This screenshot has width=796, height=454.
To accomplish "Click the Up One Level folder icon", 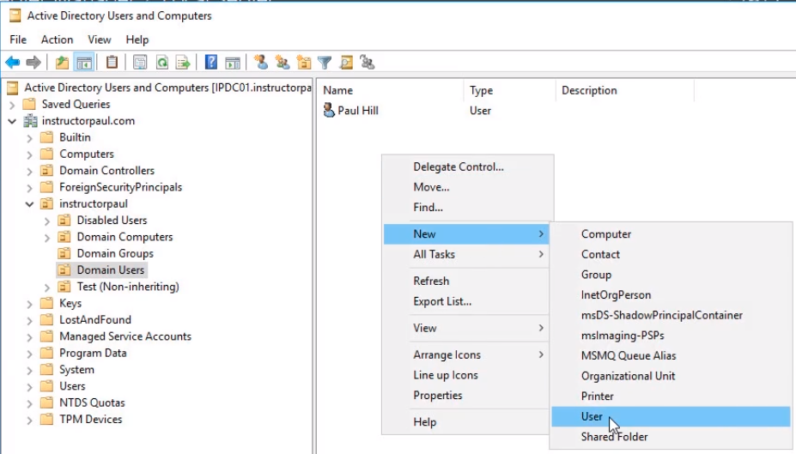I will 62,63.
